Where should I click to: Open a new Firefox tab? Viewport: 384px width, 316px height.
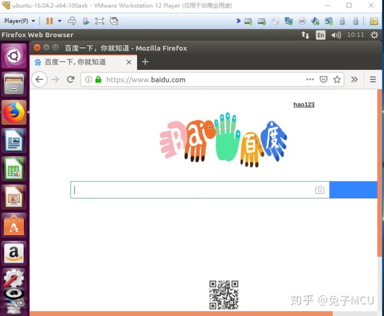(145, 62)
